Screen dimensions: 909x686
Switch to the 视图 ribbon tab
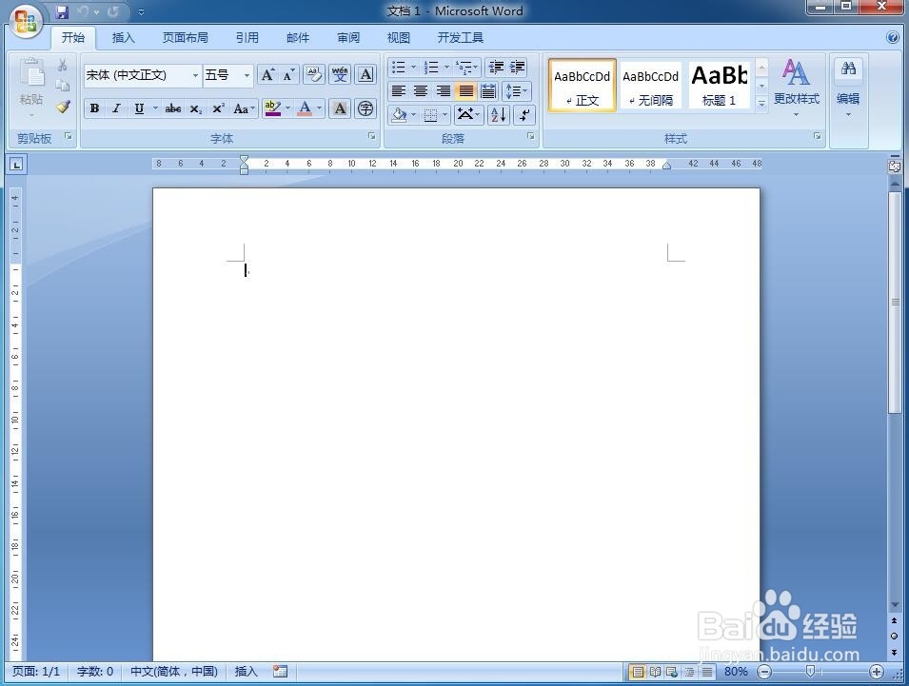click(x=398, y=38)
